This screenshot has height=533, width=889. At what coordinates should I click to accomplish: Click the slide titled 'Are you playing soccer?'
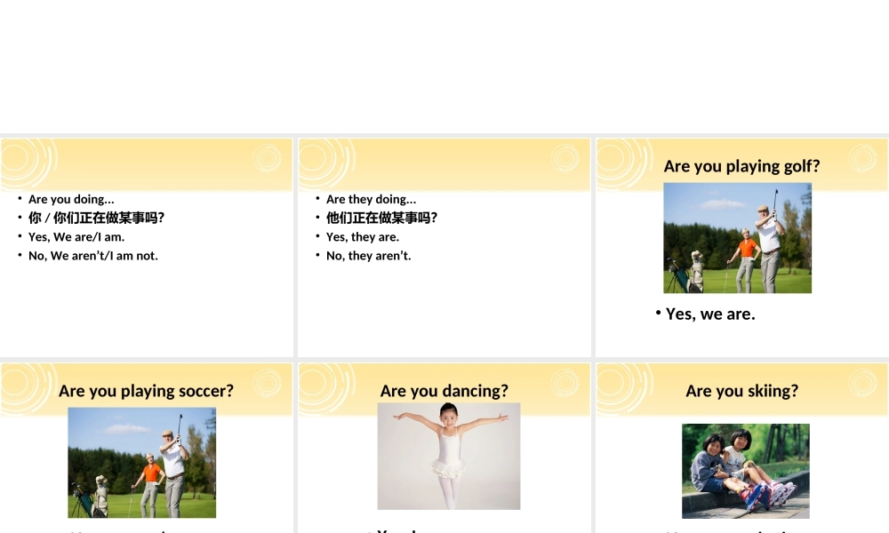pyautogui.click(x=146, y=391)
